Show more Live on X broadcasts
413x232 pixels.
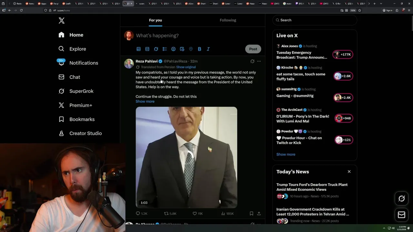coord(286,154)
